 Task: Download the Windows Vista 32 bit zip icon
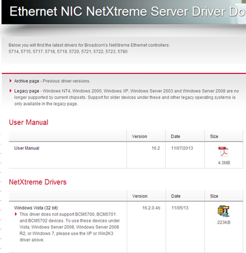(x=223, y=211)
